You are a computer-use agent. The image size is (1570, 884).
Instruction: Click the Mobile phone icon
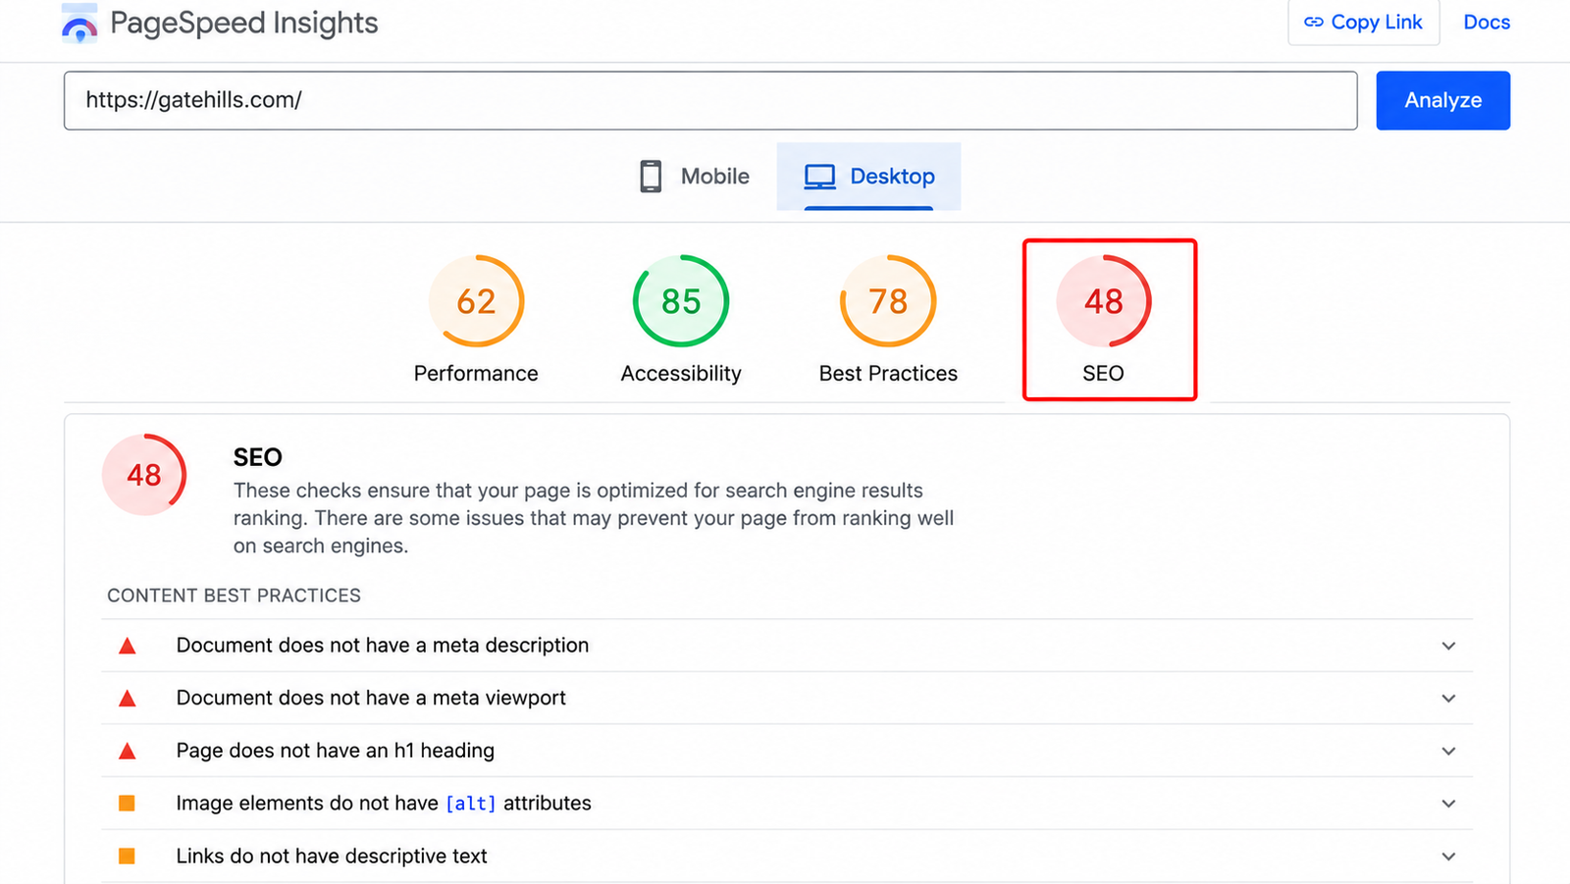(x=651, y=177)
